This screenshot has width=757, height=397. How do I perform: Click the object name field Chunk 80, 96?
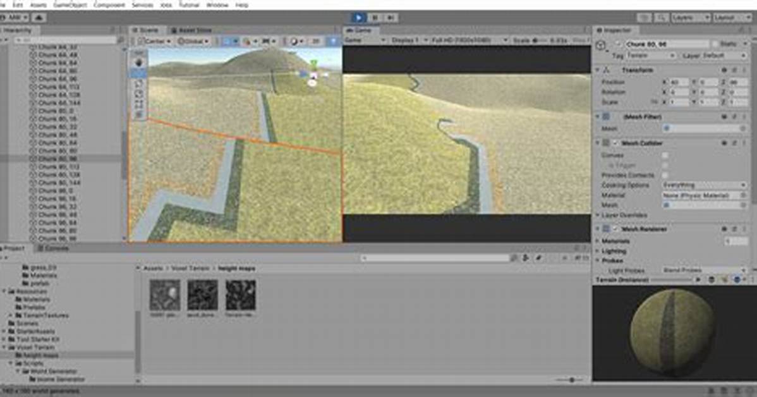[x=668, y=44]
